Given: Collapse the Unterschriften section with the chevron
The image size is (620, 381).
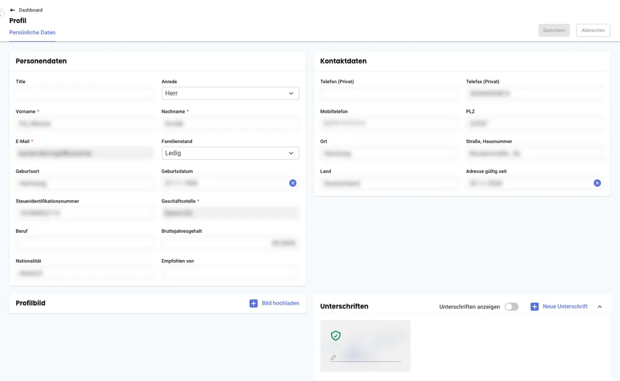Looking at the screenshot, I should 600,307.
